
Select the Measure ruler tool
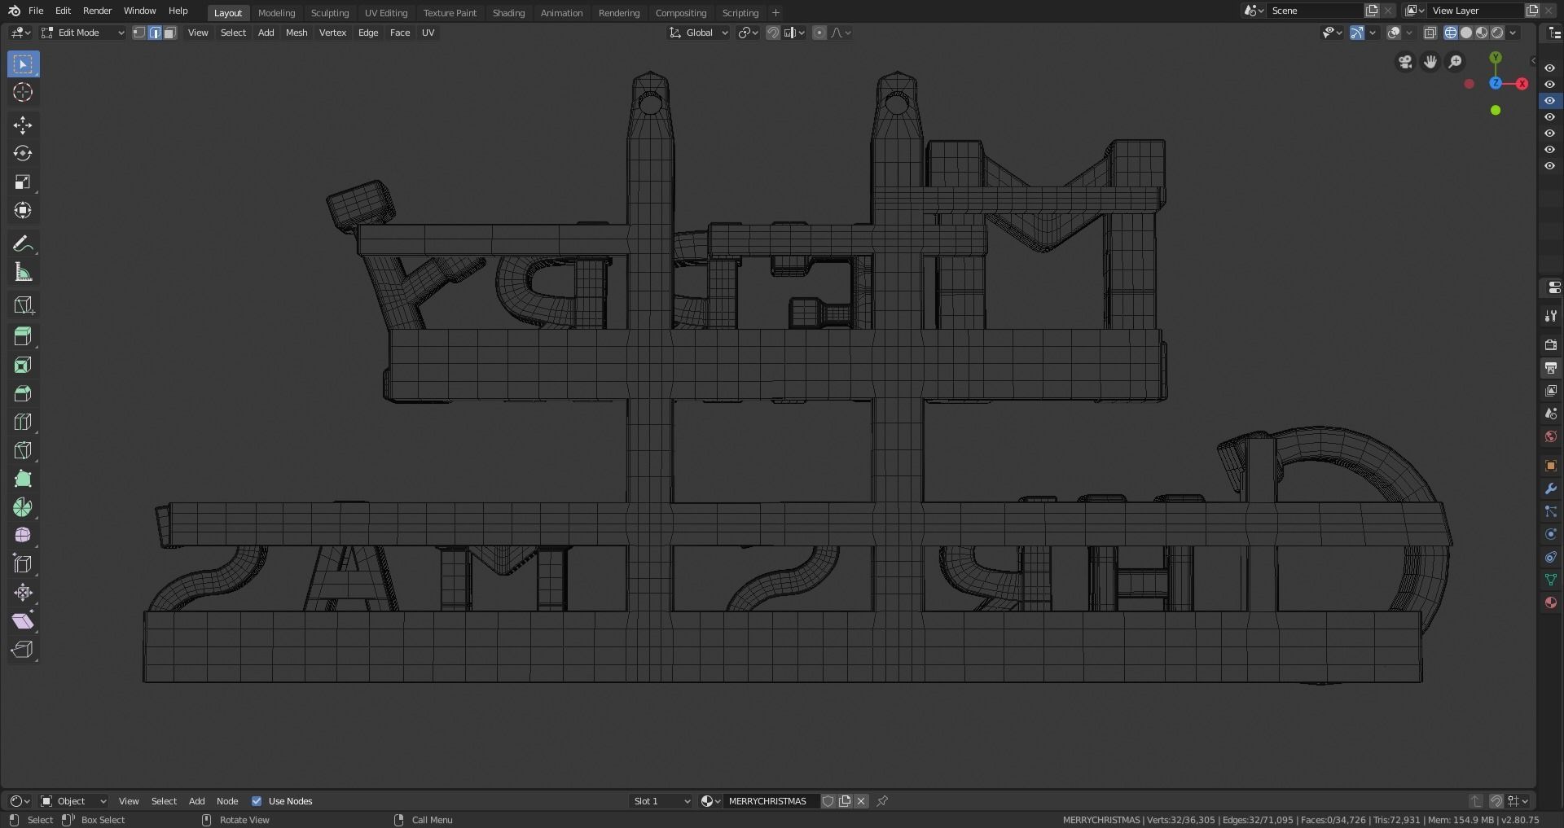point(23,272)
